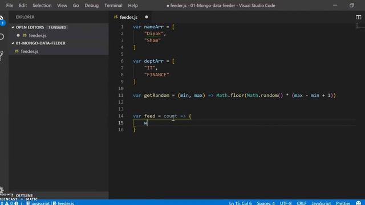
Task: Split the editor to the right
Action: pos(358,17)
